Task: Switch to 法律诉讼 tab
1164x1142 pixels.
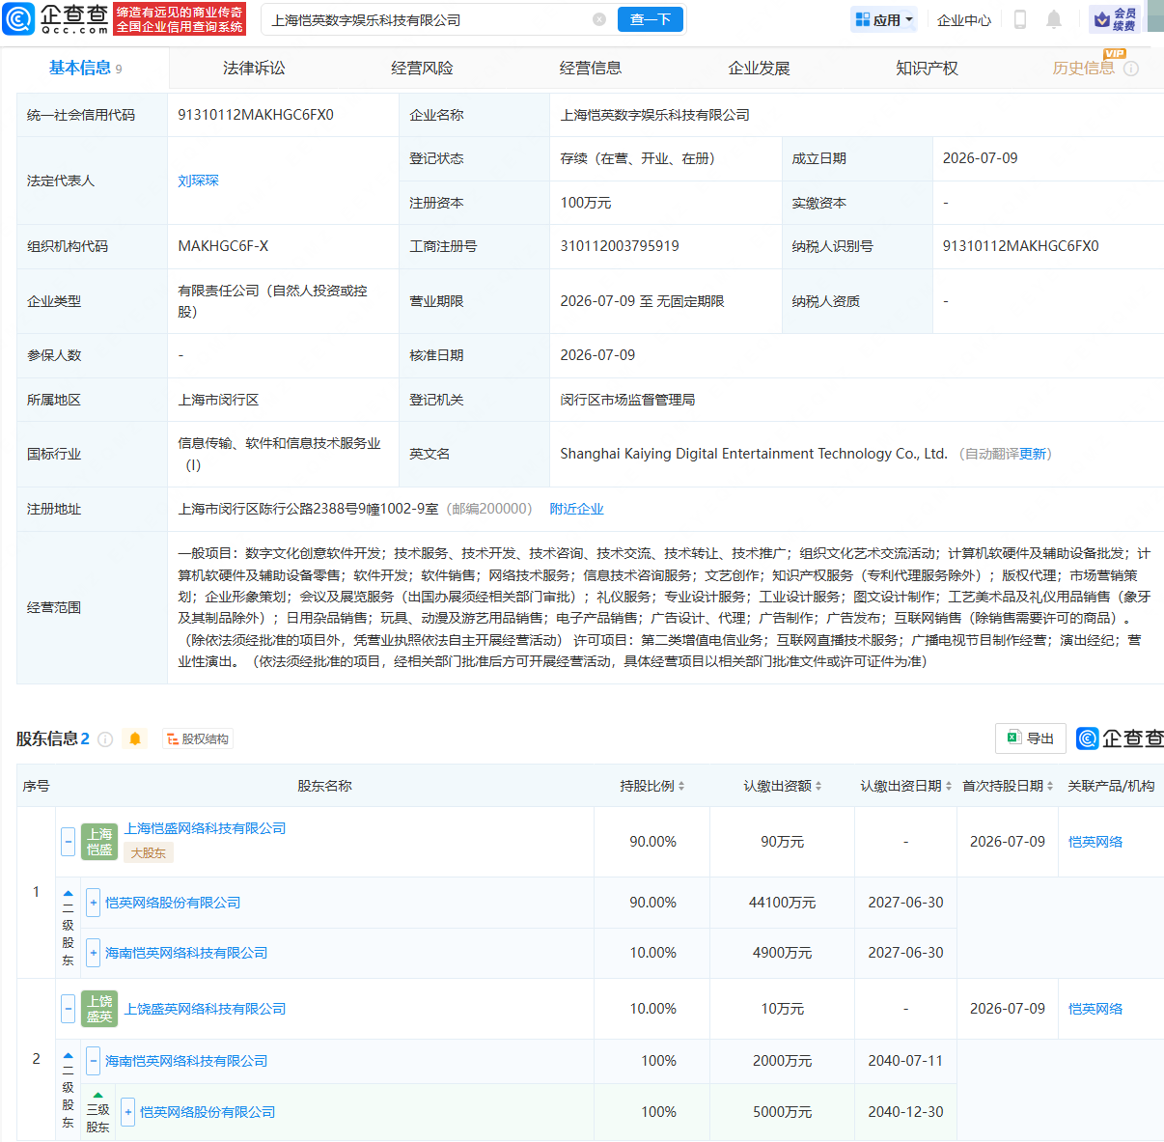Action: point(254,69)
